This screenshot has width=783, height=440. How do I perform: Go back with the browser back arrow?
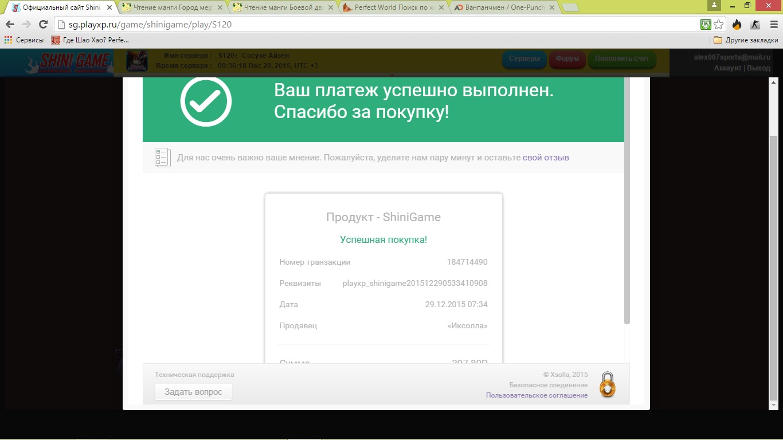point(10,25)
